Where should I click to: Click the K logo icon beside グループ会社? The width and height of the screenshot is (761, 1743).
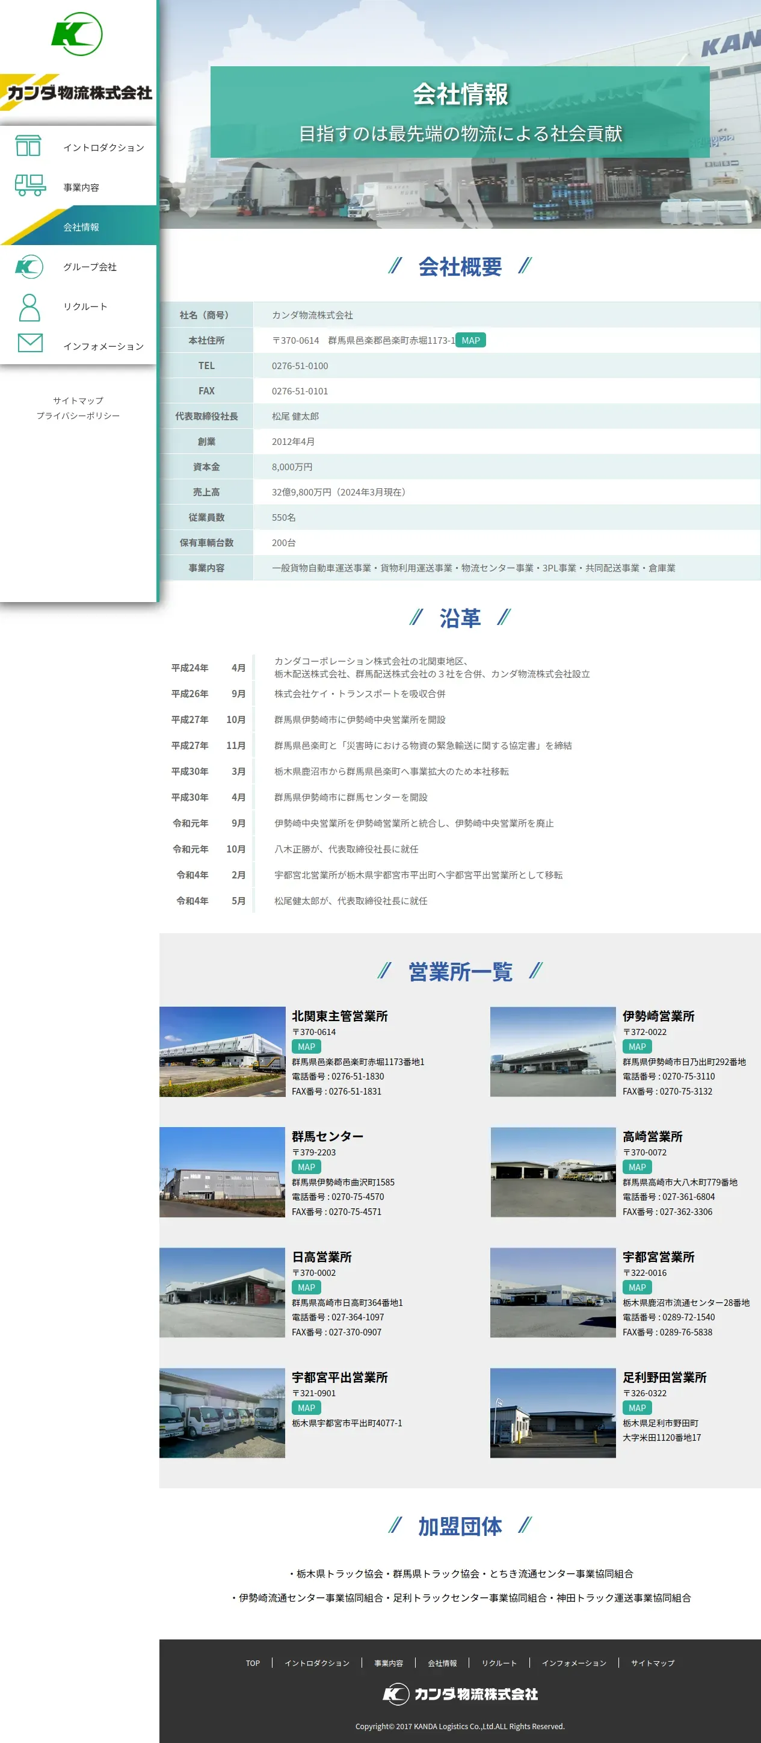click(x=29, y=266)
